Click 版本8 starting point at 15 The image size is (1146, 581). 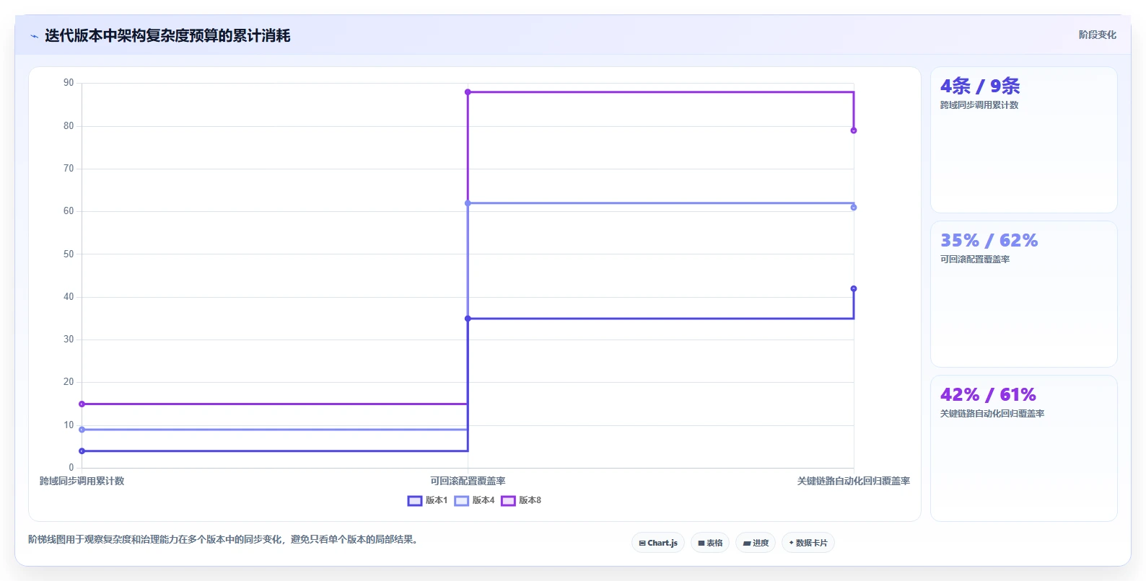coord(82,404)
